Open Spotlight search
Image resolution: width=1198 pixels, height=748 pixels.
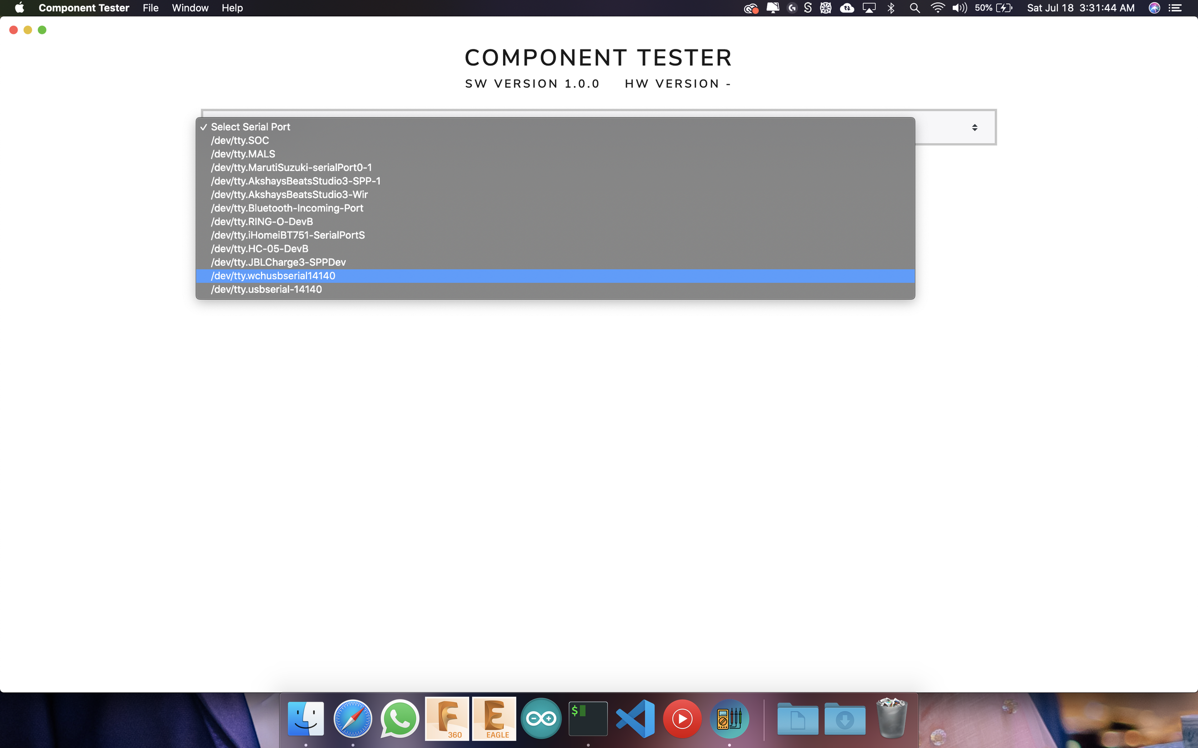pos(914,7)
